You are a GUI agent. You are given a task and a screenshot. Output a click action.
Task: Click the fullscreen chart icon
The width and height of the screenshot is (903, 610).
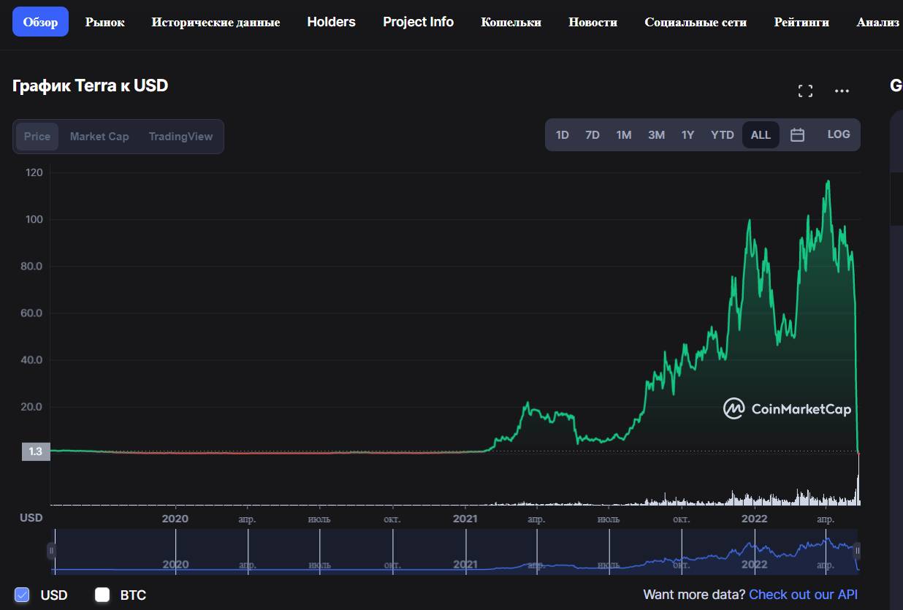805,91
